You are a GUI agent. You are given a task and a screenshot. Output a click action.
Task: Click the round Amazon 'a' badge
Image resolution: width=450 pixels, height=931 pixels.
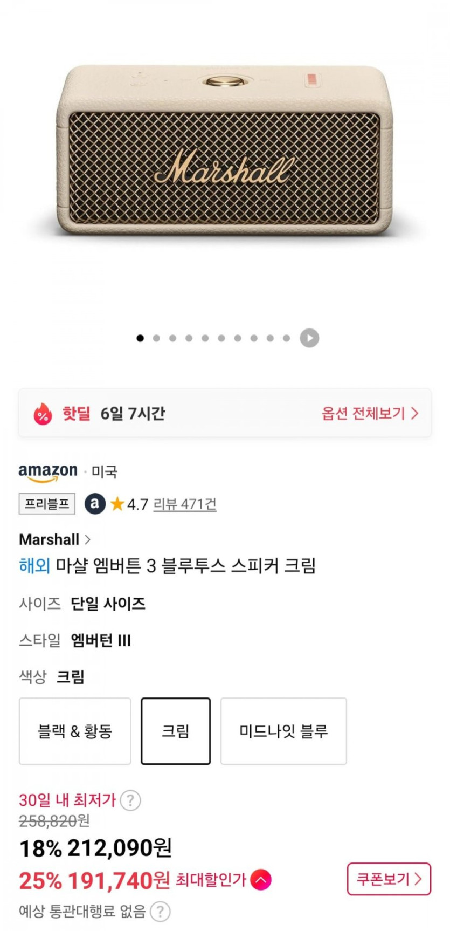point(95,504)
